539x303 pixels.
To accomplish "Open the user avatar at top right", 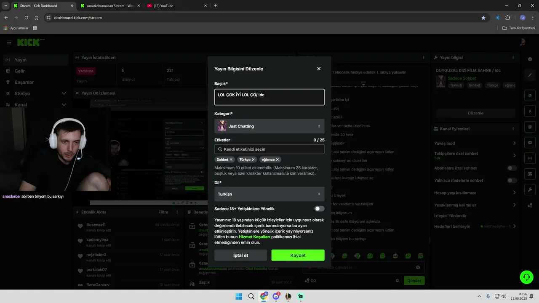I will pyautogui.click(x=523, y=42).
